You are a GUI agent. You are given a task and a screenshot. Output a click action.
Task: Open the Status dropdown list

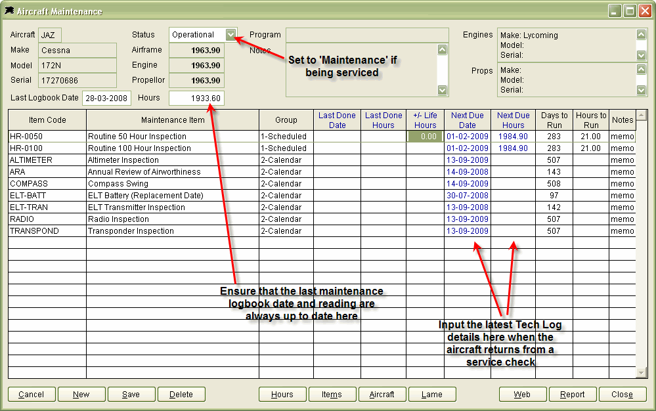click(230, 35)
